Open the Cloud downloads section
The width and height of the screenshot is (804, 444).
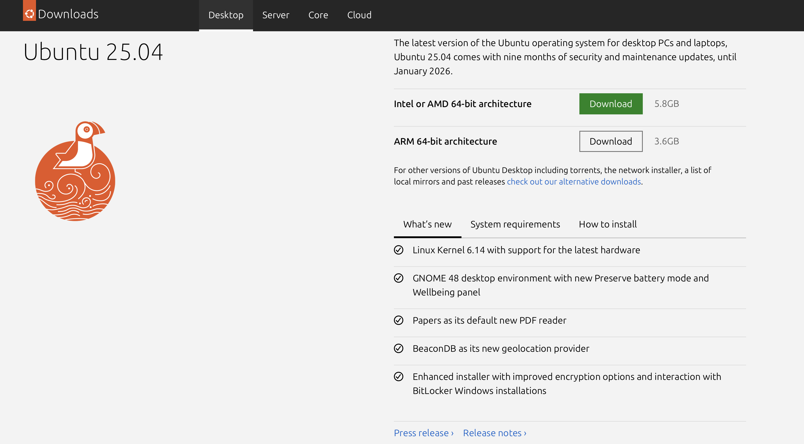(359, 15)
